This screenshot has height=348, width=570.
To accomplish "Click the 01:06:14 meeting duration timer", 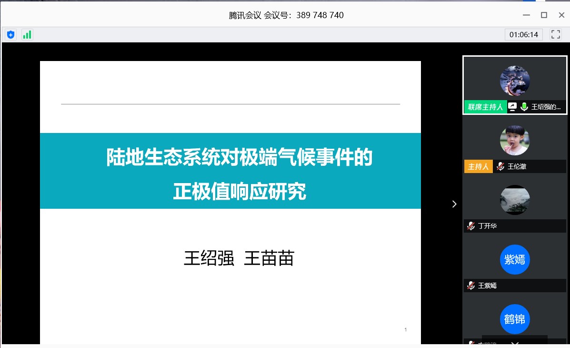I will point(523,34).
